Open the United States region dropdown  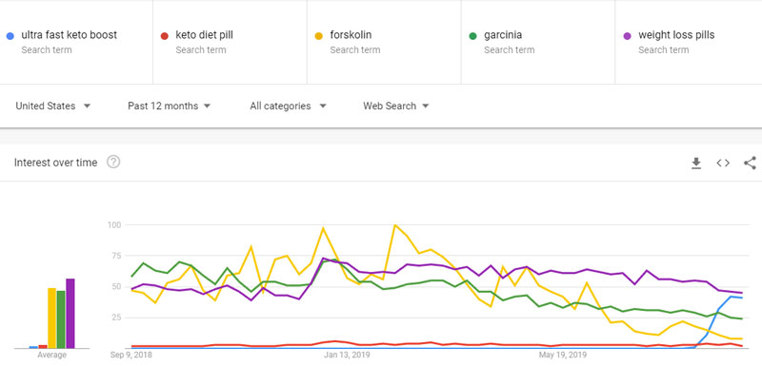[x=53, y=106]
